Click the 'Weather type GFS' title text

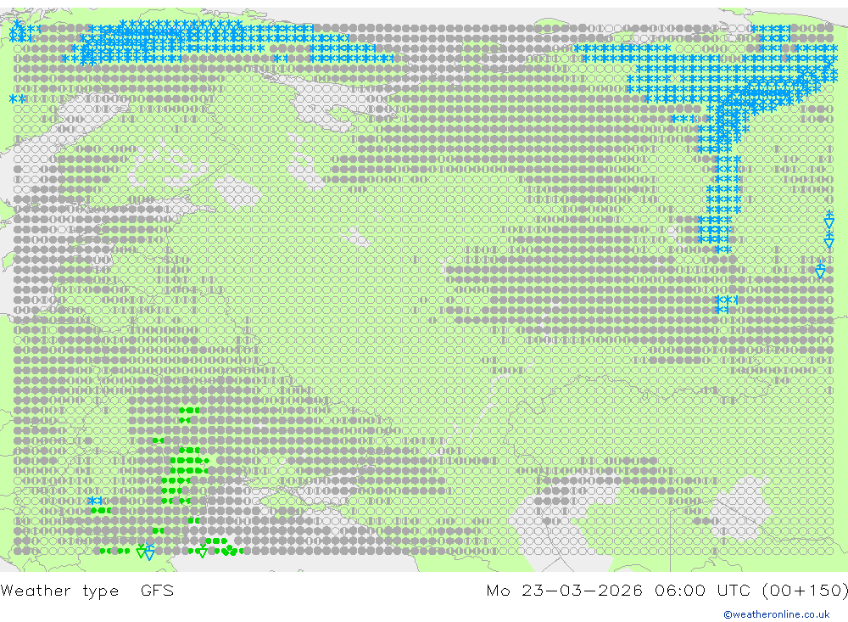(87, 591)
